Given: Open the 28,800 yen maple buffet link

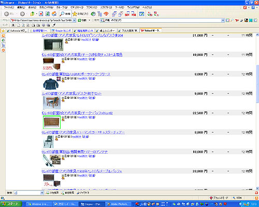Looking at the screenshot, I should 82,171.
